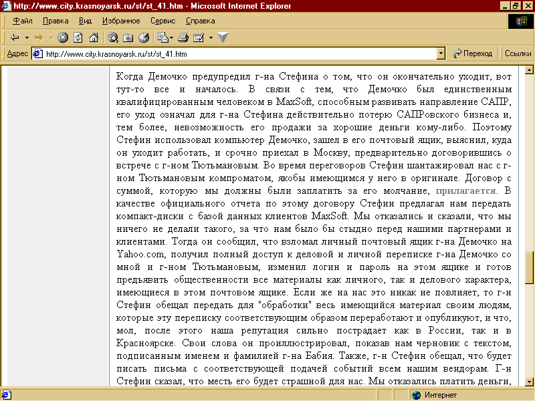Close the Internet Explorer window
535x401 pixels.
(x=528, y=6)
